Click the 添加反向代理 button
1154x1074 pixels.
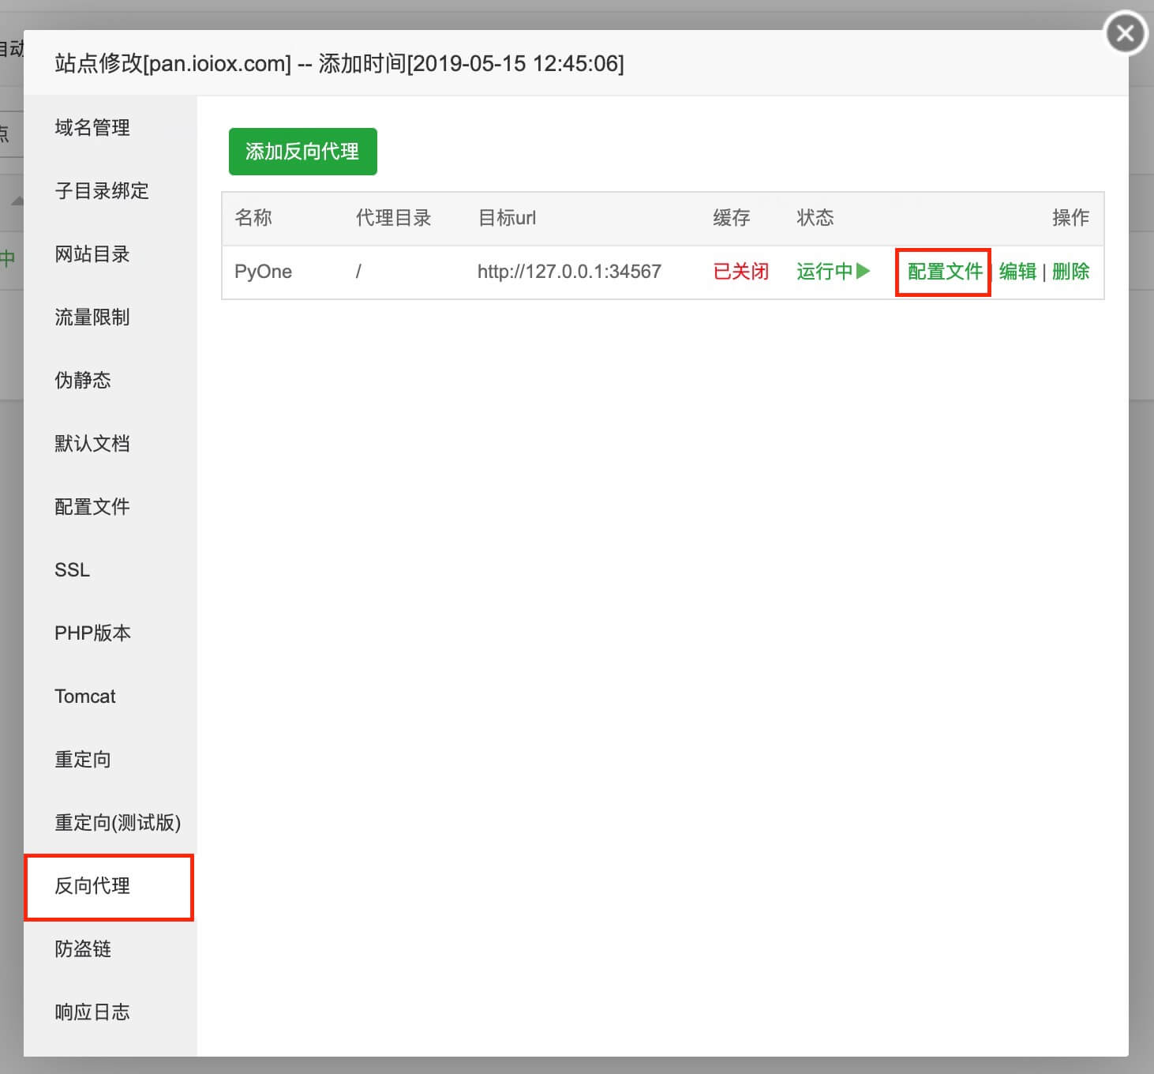point(302,152)
